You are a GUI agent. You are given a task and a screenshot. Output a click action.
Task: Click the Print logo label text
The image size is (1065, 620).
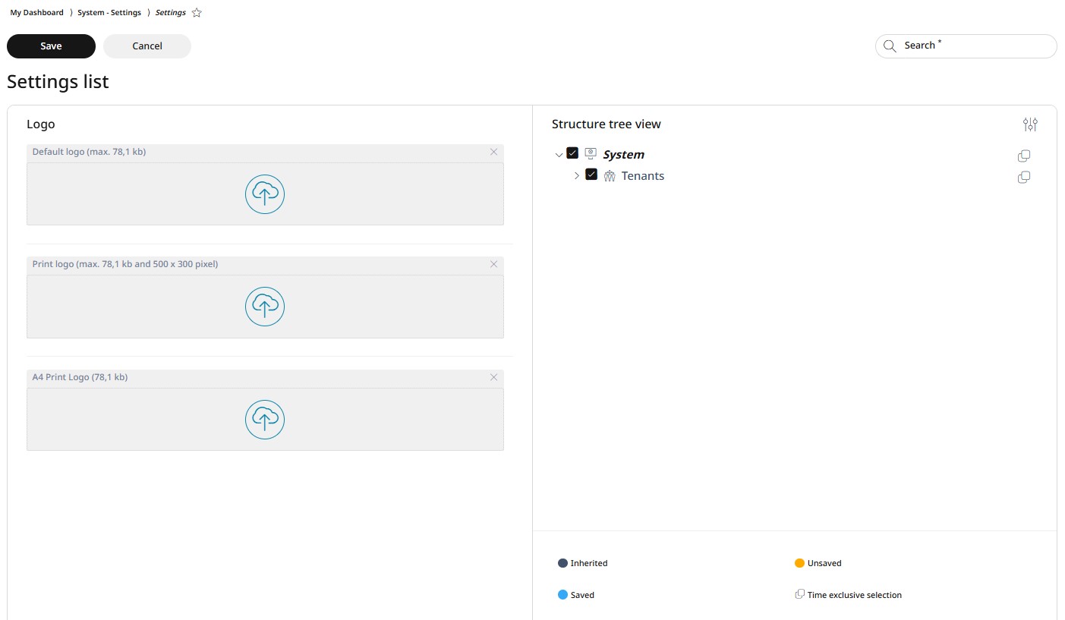[125, 264]
